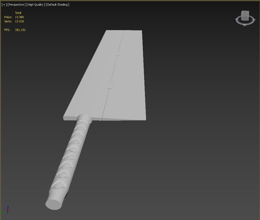Click the world axis tripod icon
The width and height of the screenshot is (260, 220).
tap(5, 210)
